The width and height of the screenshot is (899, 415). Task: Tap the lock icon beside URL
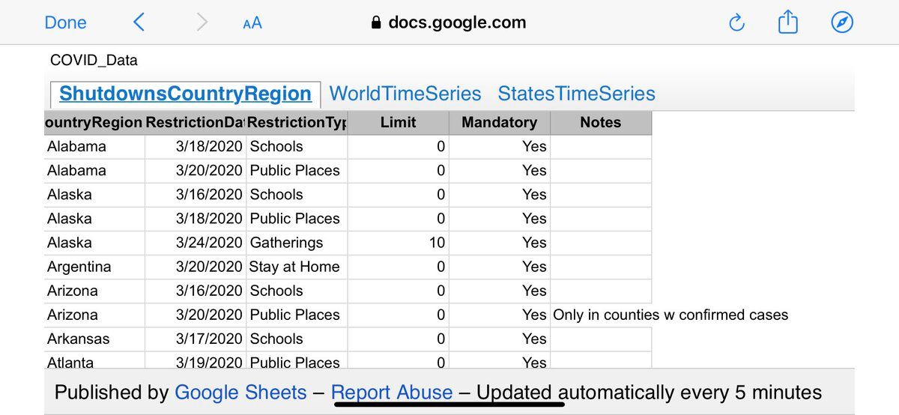pyautogui.click(x=377, y=23)
